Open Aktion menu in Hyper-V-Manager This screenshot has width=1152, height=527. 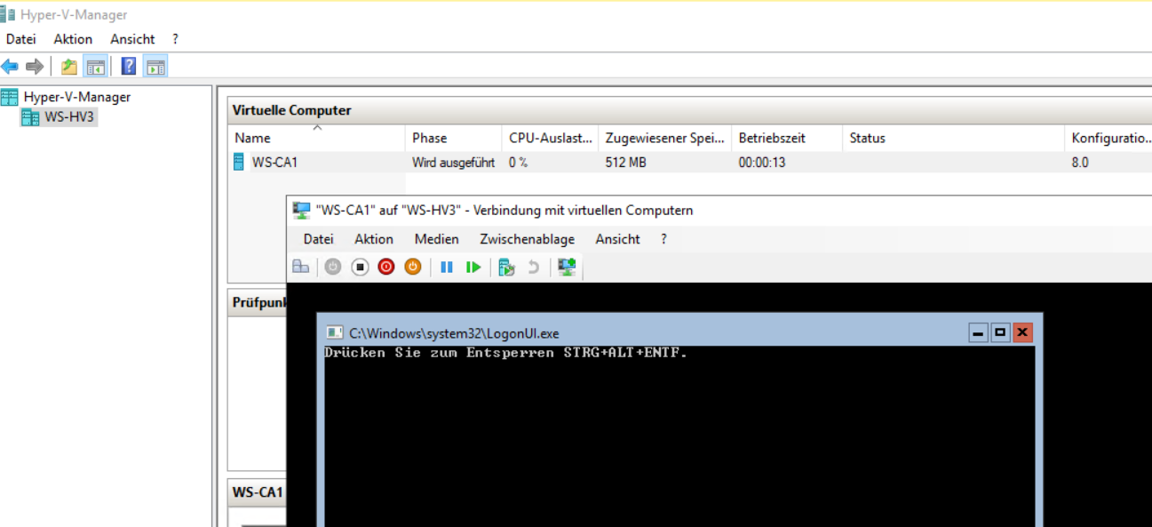(x=73, y=39)
